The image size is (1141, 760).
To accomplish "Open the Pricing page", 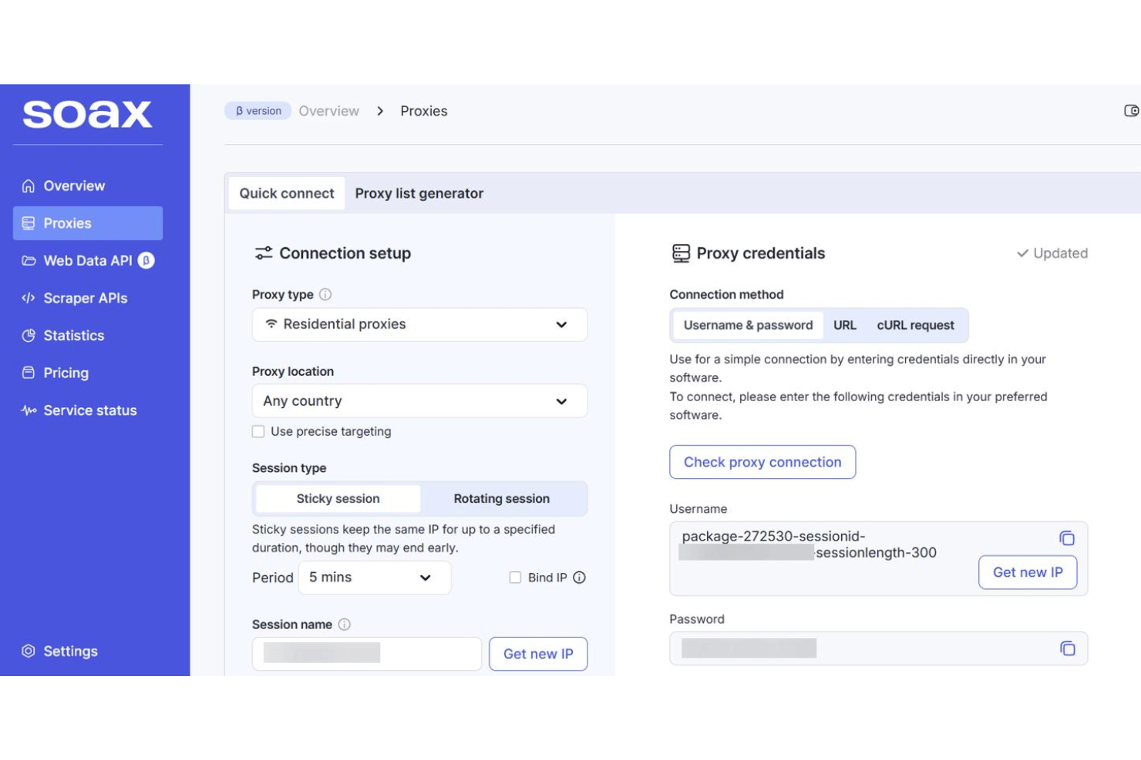I will click(88, 373).
